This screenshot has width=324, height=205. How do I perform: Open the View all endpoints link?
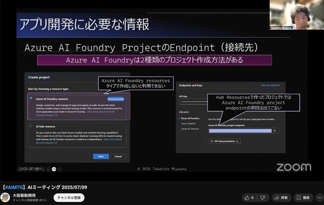click(x=271, y=85)
